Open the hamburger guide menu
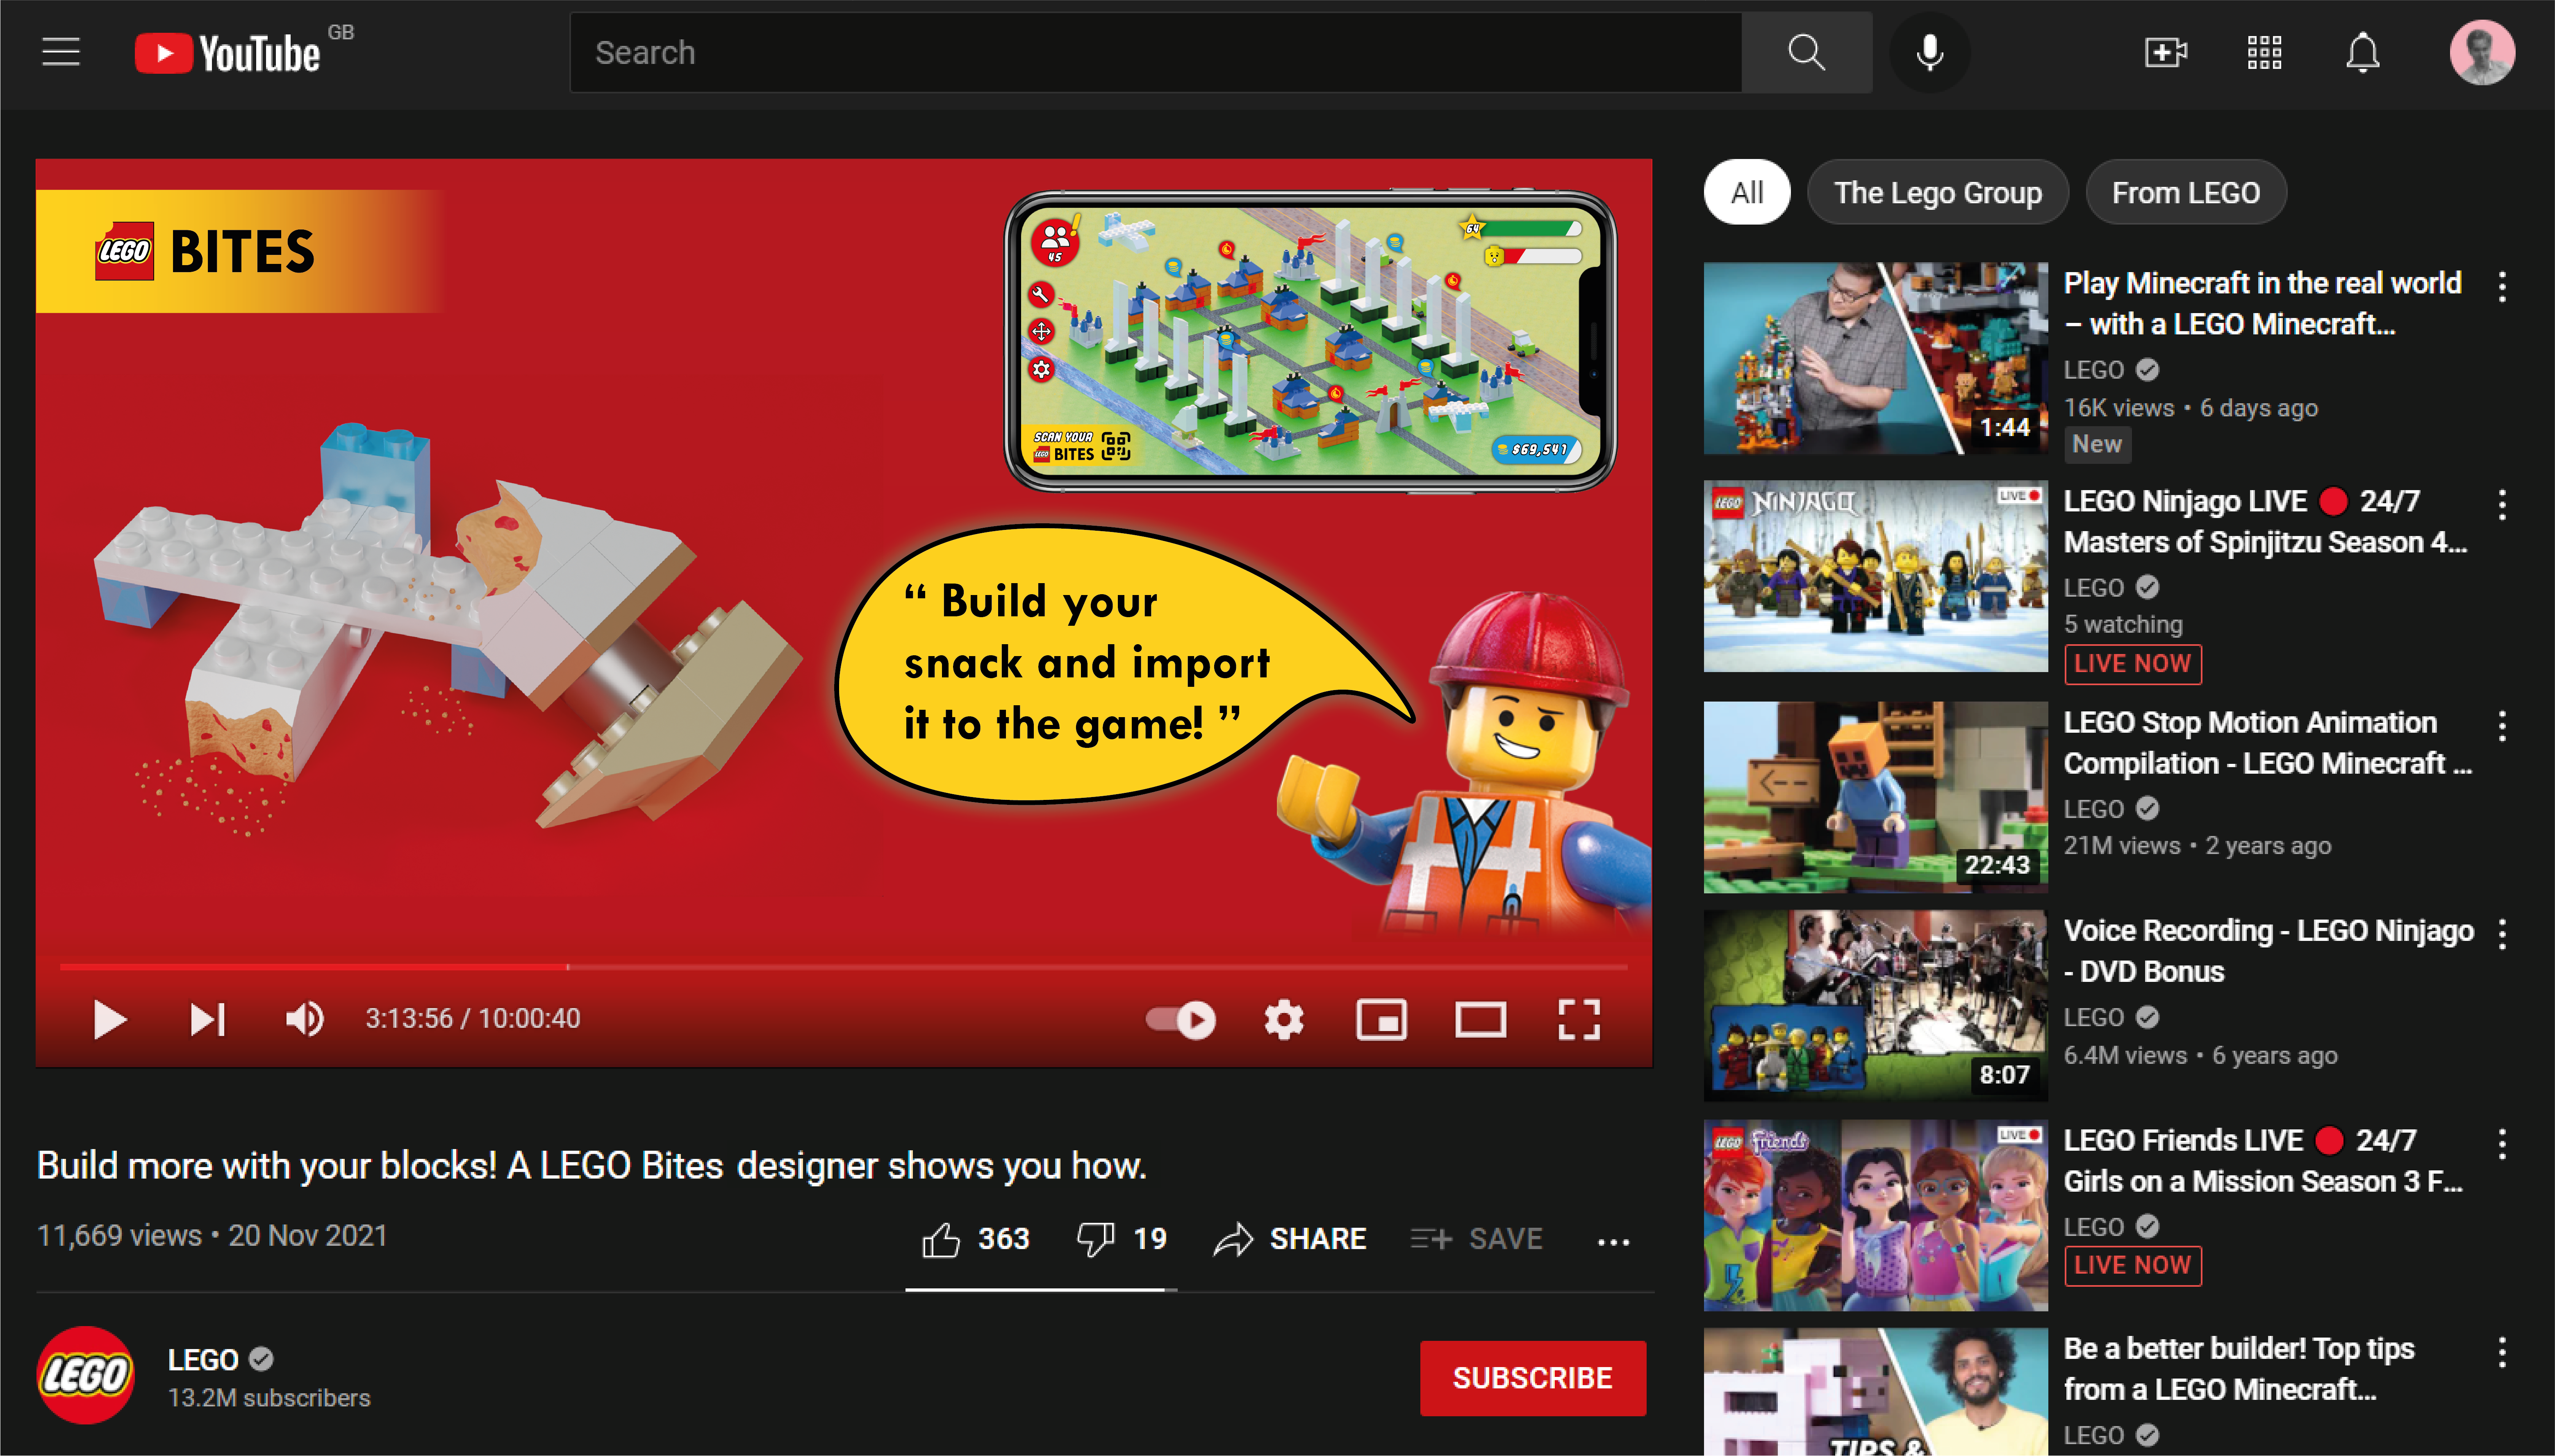The image size is (2555, 1456). click(61, 52)
